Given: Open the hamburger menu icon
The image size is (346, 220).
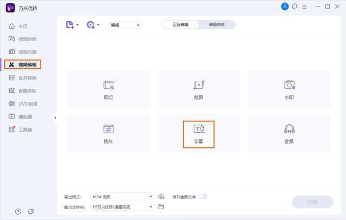Looking at the screenshot, I should click(304, 7).
